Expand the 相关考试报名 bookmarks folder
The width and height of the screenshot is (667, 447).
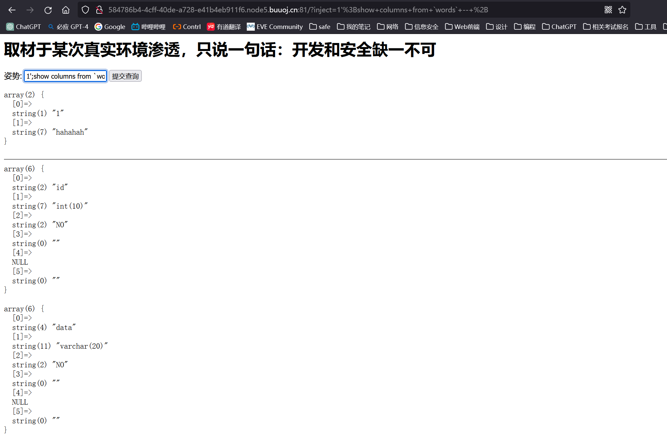[606, 27]
